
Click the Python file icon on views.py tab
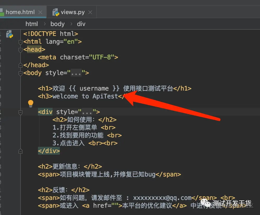pyautogui.click(x=56, y=12)
